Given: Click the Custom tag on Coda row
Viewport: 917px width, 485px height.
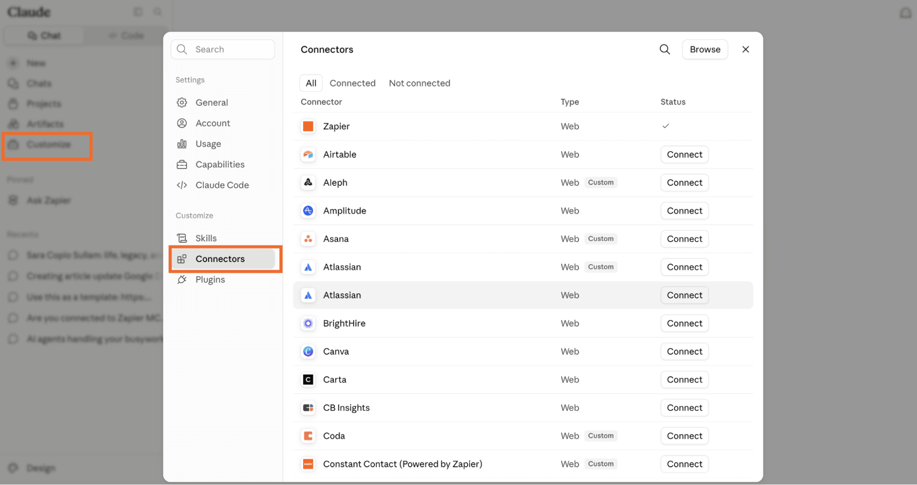Looking at the screenshot, I should [x=600, y=436].
